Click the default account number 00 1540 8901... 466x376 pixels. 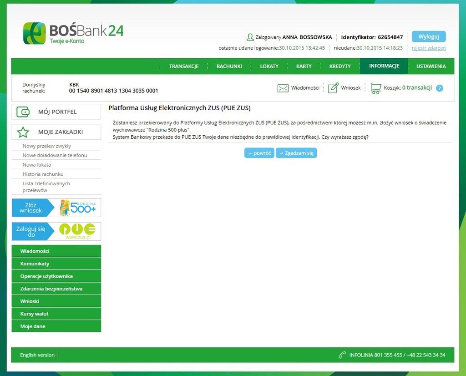[x=113, y=91]
